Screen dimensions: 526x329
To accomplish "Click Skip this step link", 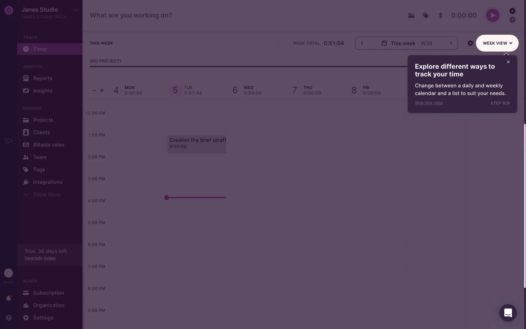I will click(428, 103).
